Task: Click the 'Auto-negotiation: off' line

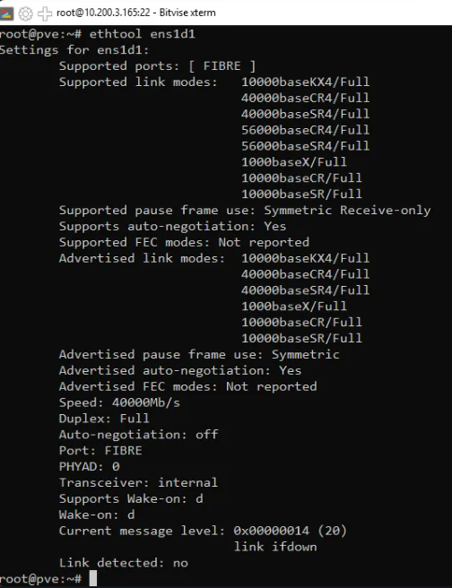Action: tap(138, 435)
